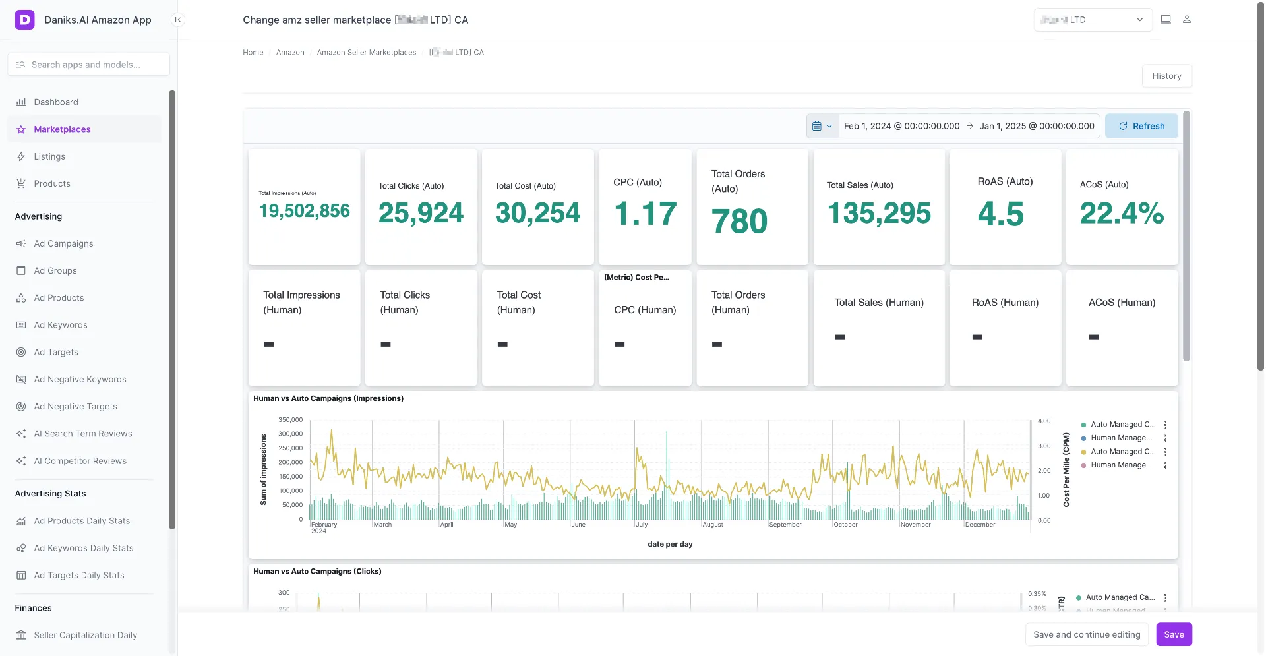1266x656 pixels.
Task: Click the Refresh button
Action: coord(1141,126)
